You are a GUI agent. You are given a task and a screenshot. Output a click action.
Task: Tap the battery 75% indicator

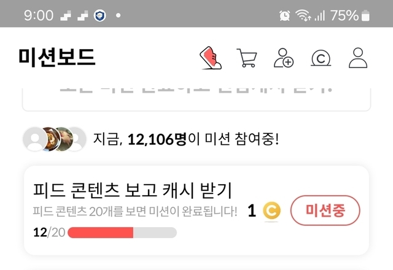click(x=350, y=15)
